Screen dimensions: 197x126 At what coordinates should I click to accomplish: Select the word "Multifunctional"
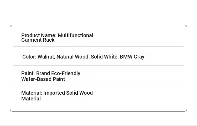point(75,35)
